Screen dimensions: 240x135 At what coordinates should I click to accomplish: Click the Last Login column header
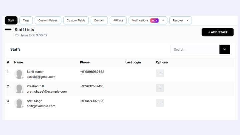(x=133, y=62)
